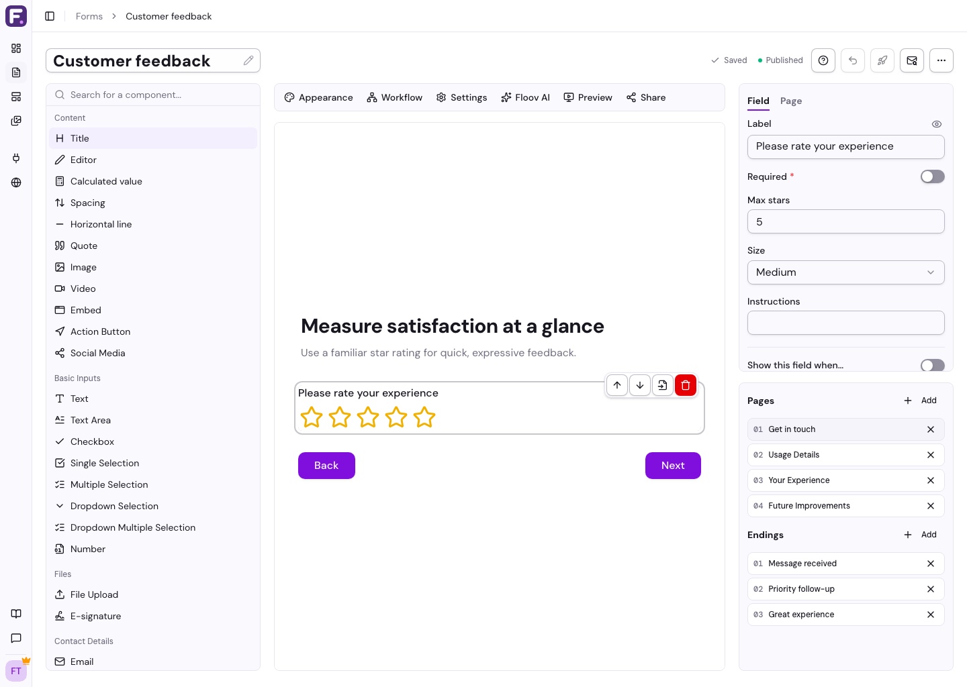Delete the rating field with trash icon
This screenshot has height=687, width=967.
[x=686, y=385]
